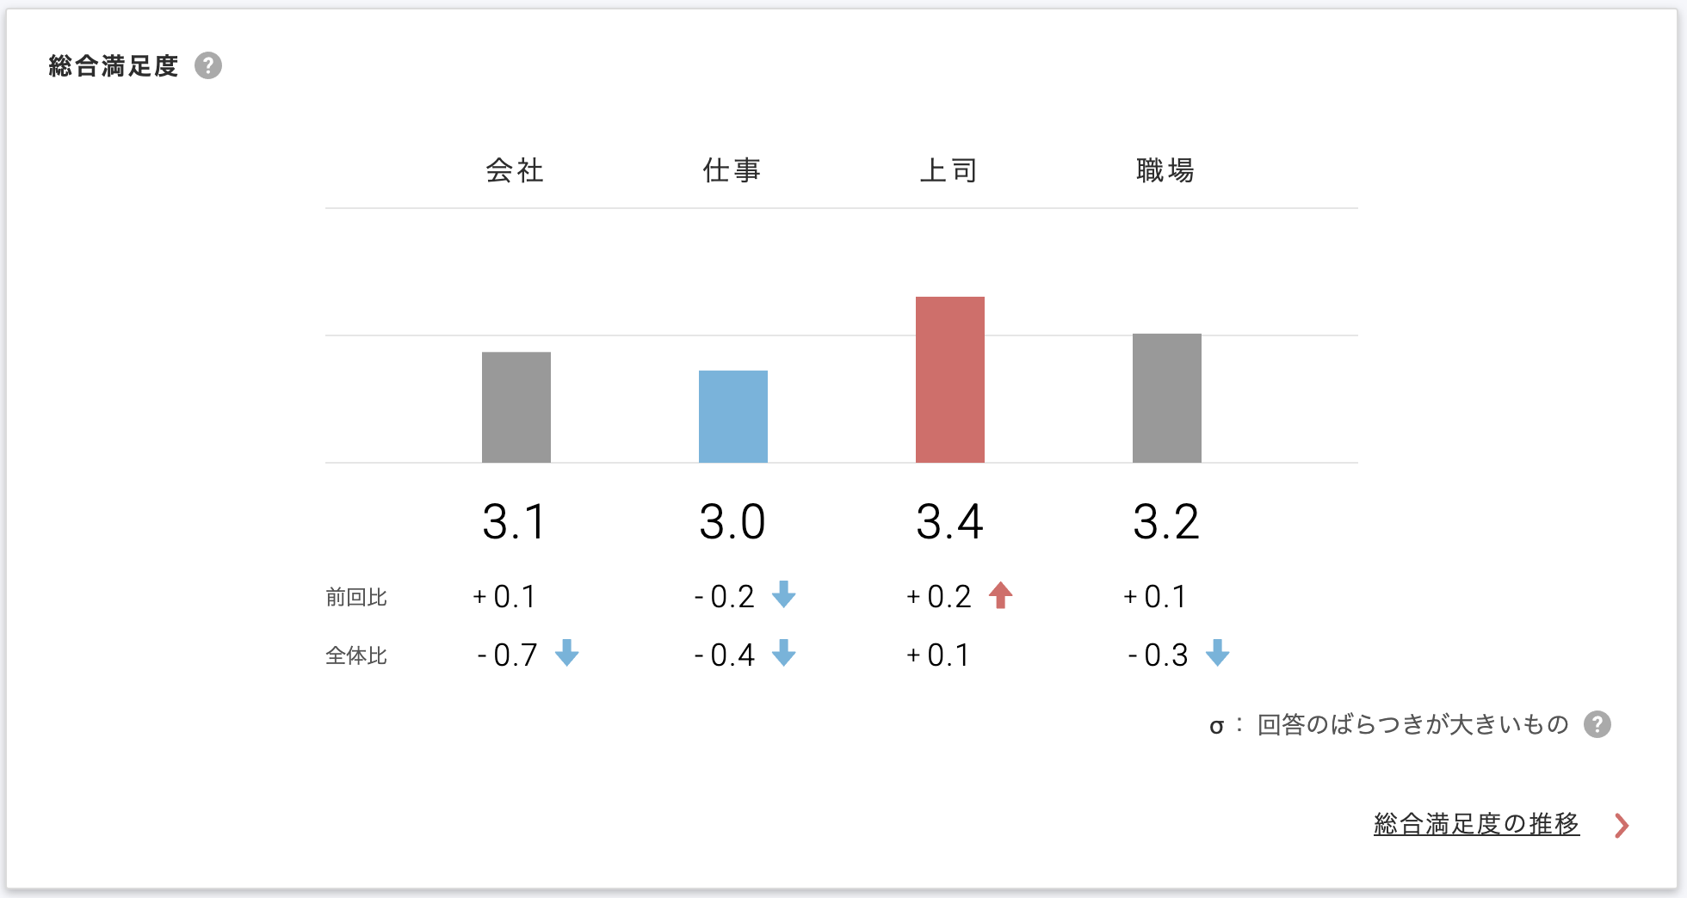Click help icon beside 総合満足度 title
Image resolution: width=1687 pixels, height=898 pixels.
(208, 65)
